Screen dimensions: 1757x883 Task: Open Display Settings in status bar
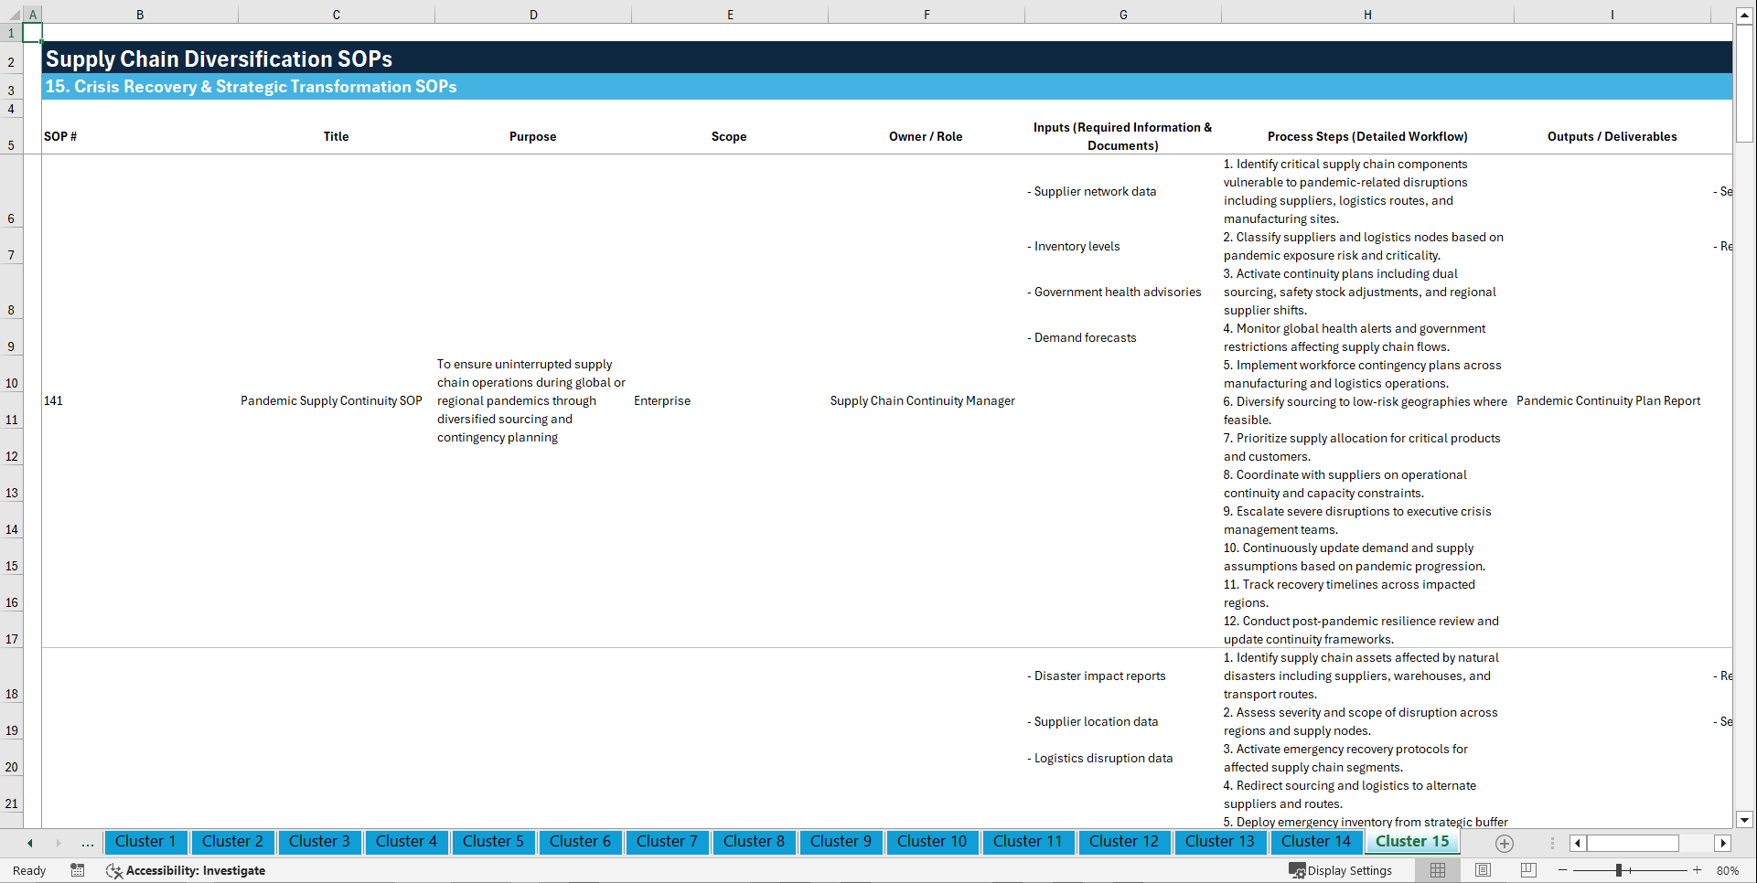click(1341, 870)
